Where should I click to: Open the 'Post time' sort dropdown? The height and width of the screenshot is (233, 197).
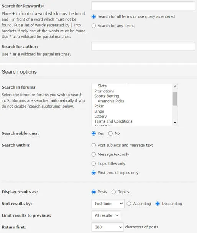point(108,204)
